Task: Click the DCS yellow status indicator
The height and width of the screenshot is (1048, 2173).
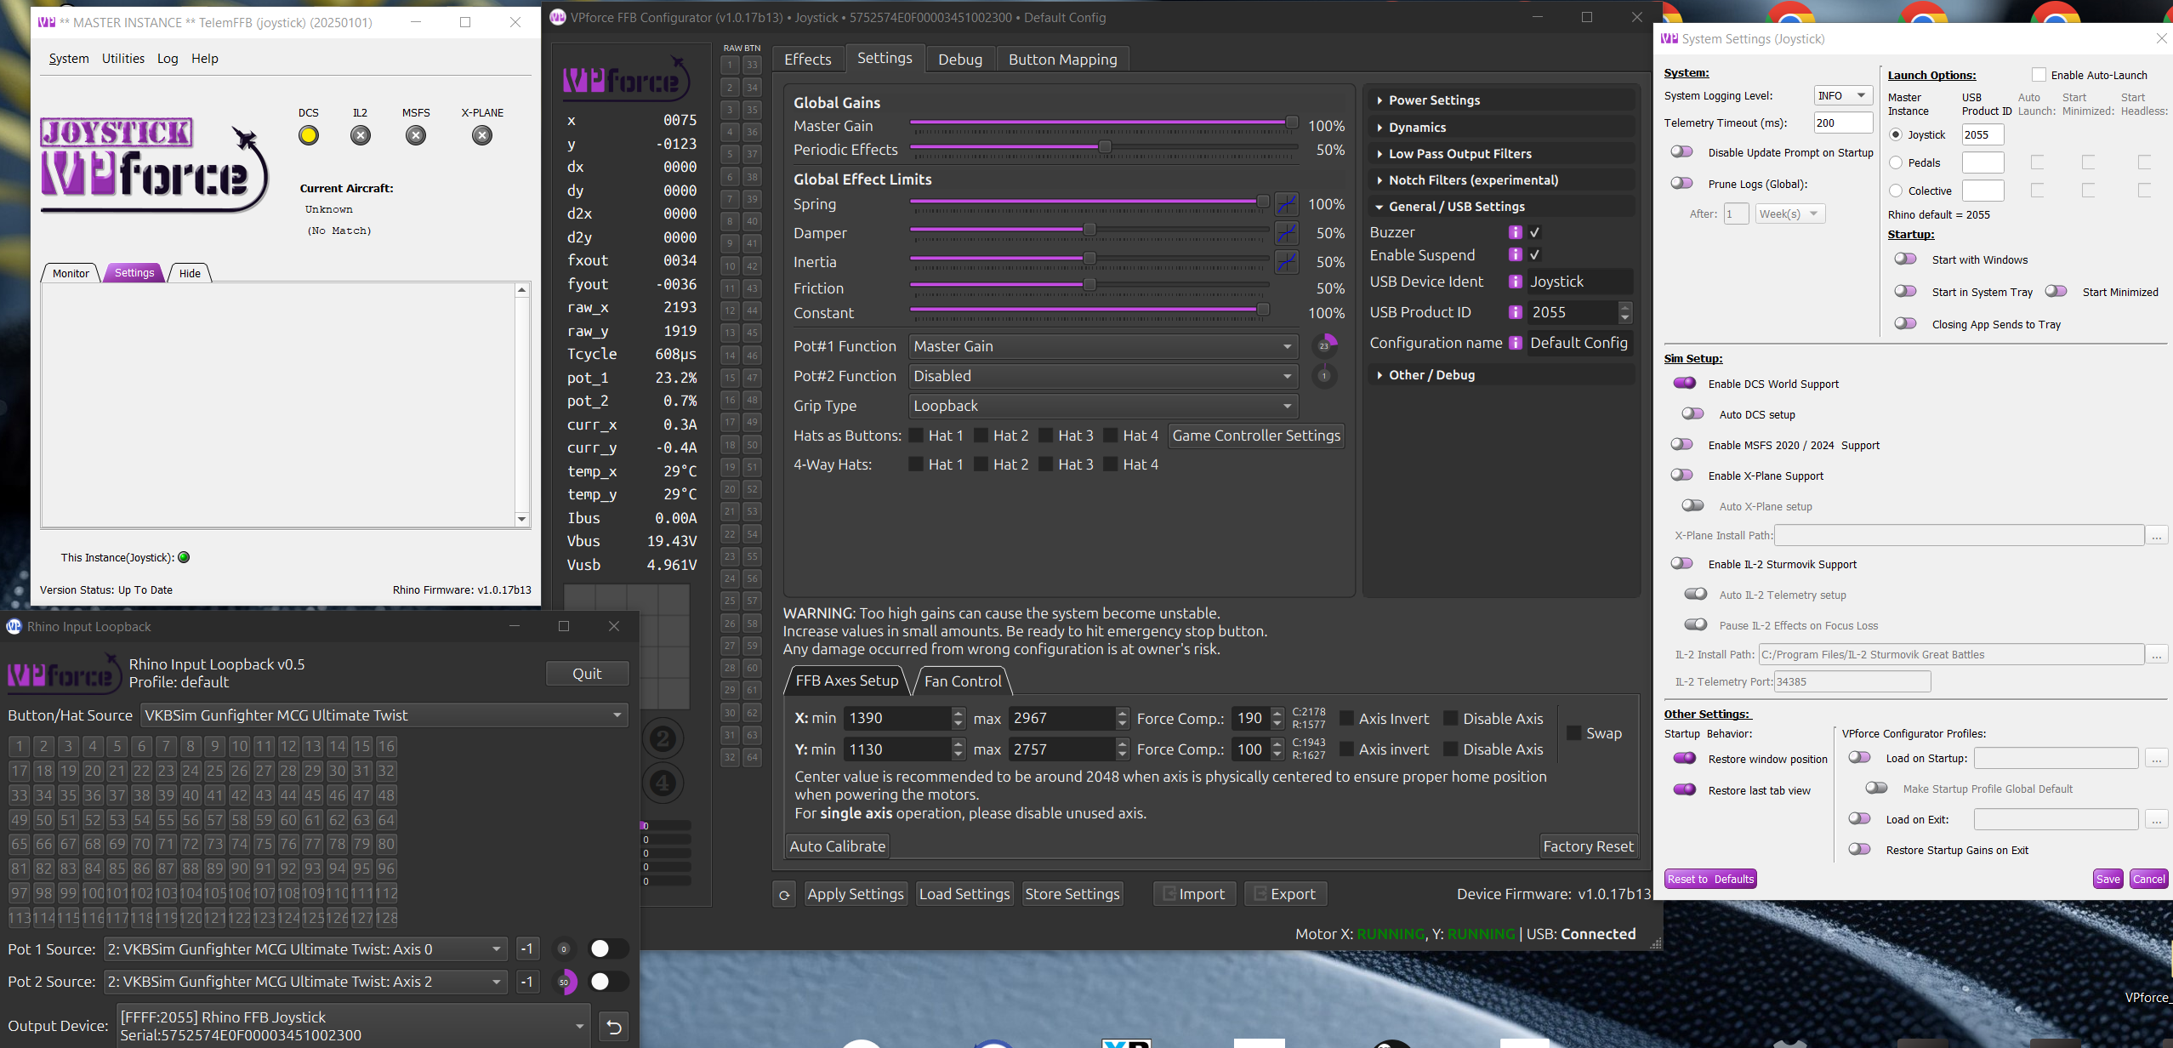Action: click(x=309, y=135)
